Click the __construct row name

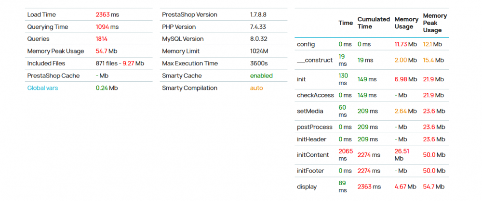point(315,60)
